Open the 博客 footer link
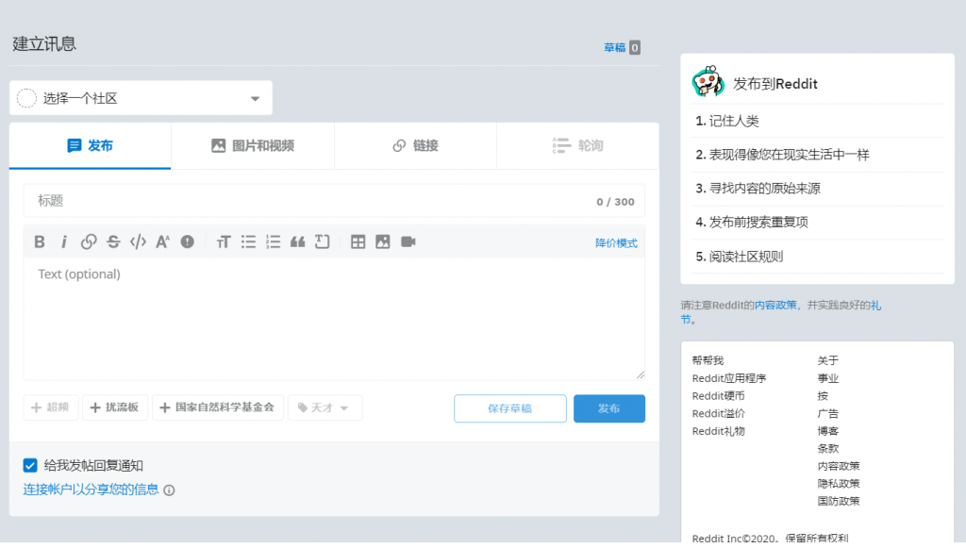 828,432
